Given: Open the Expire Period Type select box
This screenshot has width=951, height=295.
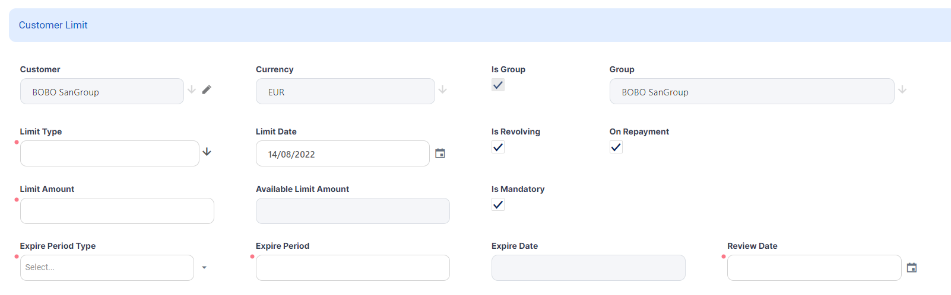Looking at the screenshot, I should click(x=107, y=268).
